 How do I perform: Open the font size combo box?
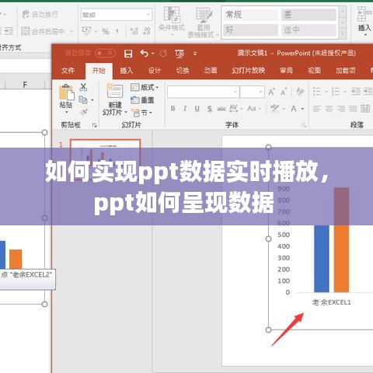252,92
